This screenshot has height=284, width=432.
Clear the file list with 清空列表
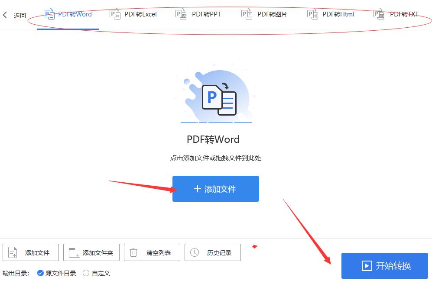coord(152,252)
